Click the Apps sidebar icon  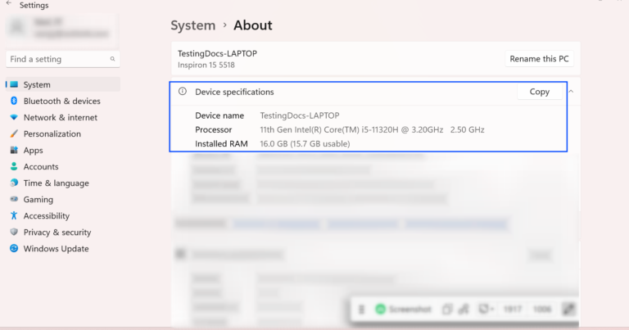(14, 150)
